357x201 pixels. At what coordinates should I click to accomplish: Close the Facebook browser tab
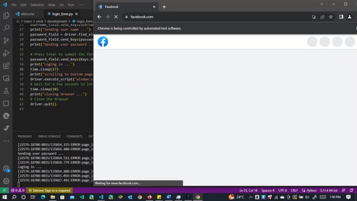click(x=154, y=7)
